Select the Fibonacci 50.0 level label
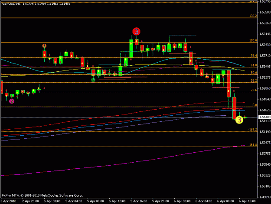 click(254, 73)
